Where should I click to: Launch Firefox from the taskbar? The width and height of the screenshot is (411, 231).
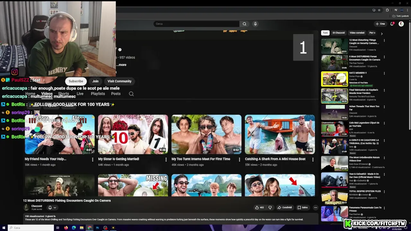click(x=66, y=228)
